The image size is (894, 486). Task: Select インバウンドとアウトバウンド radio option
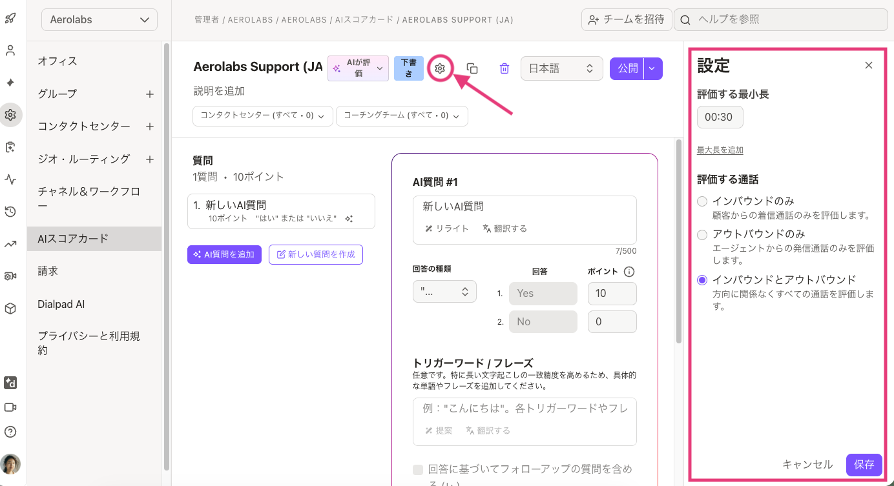702,280
